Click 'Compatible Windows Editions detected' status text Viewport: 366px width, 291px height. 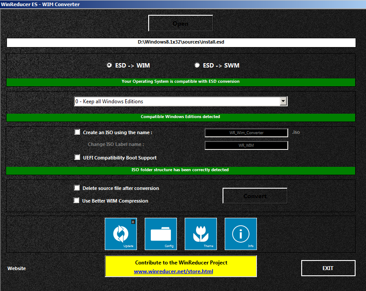click(180, 117)
